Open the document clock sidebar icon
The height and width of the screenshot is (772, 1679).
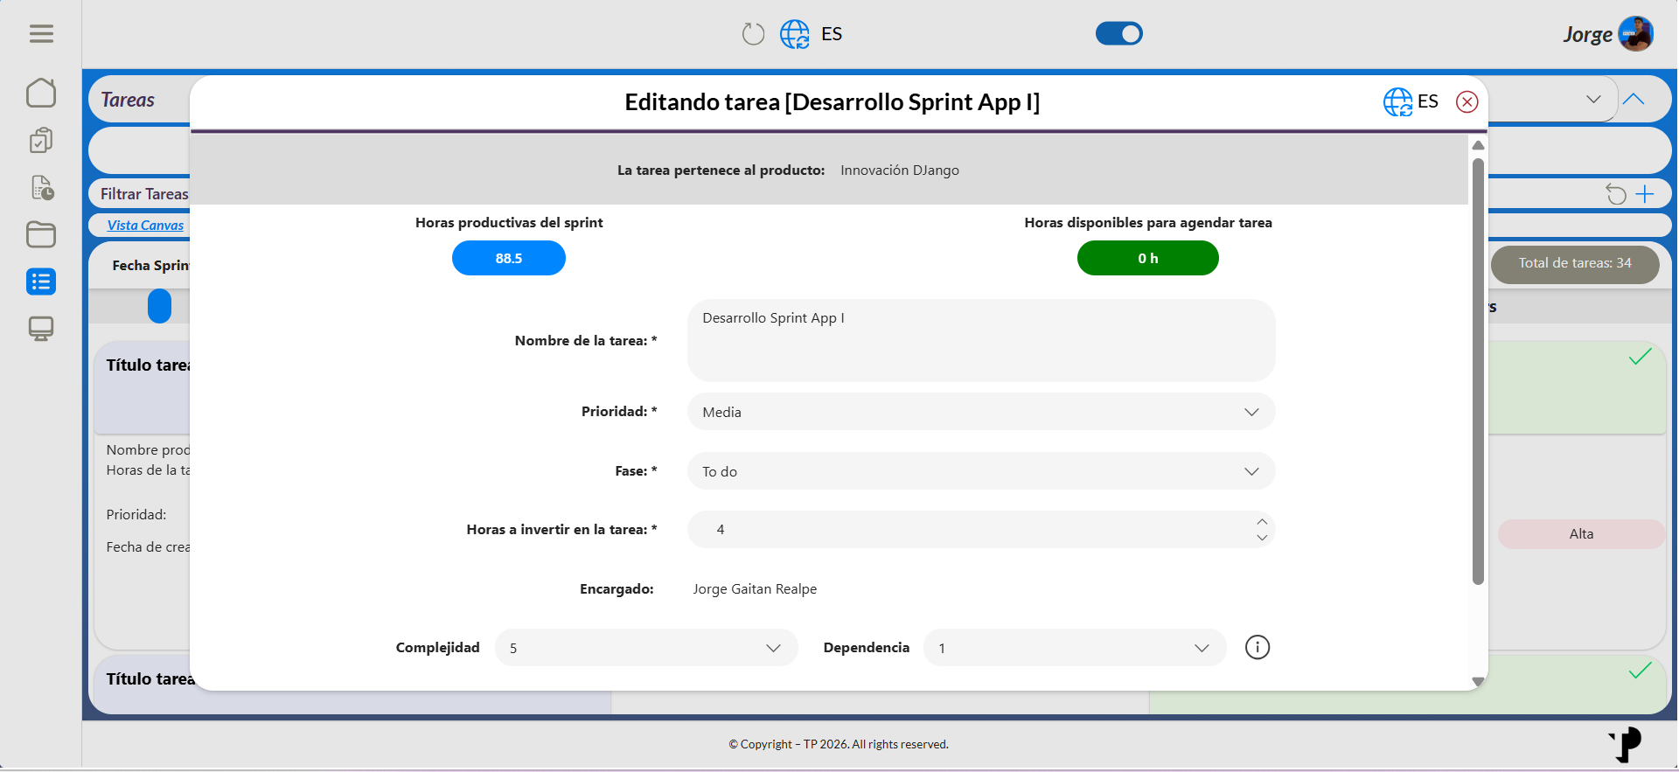tap(41, 187)
